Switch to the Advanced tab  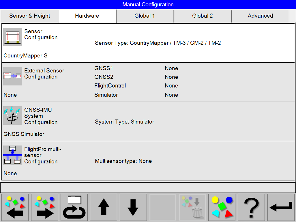click(260, 16)
